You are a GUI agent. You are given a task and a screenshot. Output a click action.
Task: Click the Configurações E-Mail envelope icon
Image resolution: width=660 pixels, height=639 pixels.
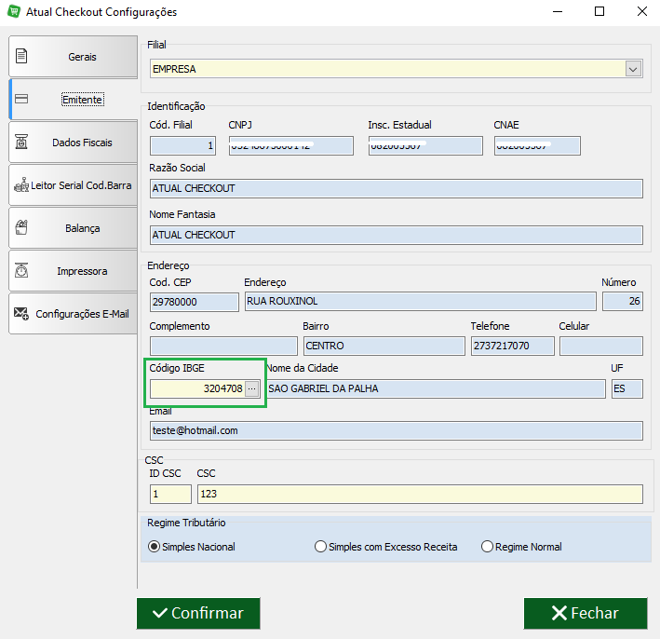[x=21, y=313]
